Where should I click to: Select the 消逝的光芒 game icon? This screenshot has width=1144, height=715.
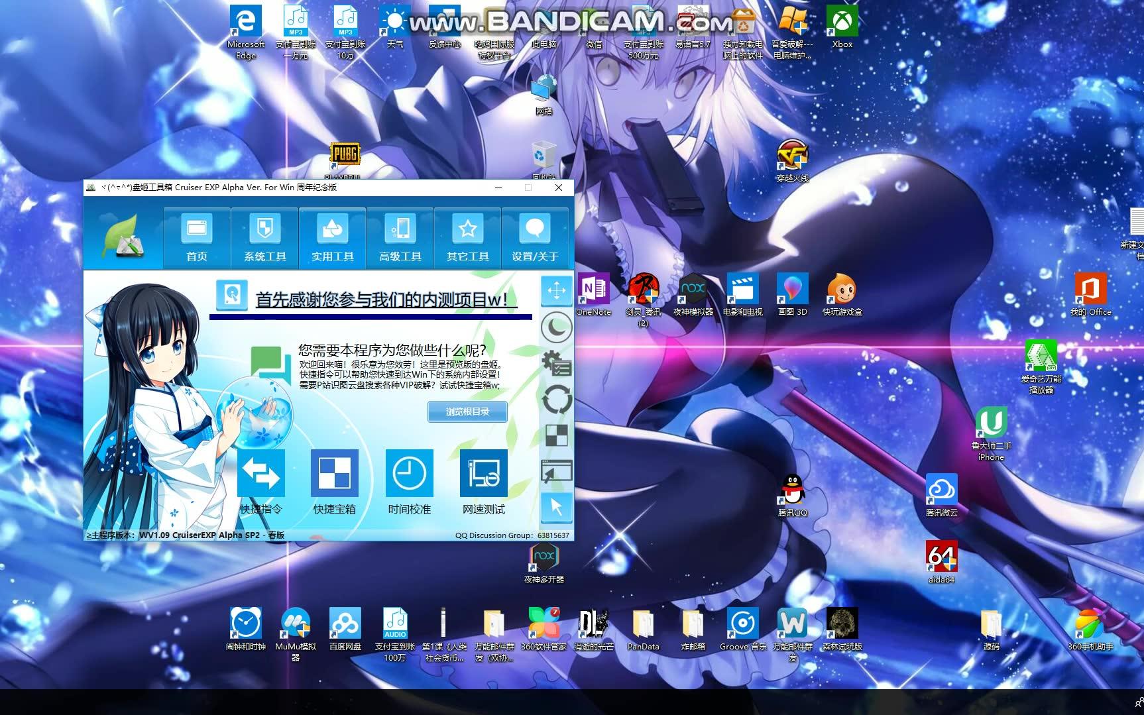[x=594, y=630]
